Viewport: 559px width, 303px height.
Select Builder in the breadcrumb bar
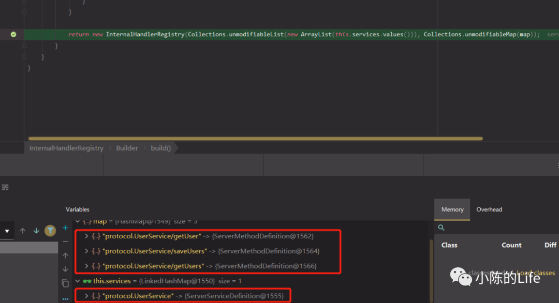[x=127, y=148]
